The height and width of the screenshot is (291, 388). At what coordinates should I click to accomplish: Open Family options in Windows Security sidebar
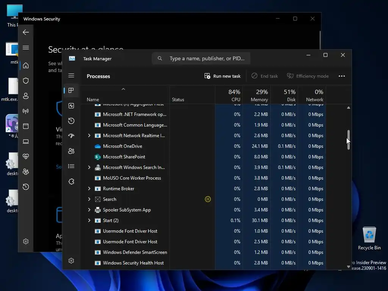point(26,172)
